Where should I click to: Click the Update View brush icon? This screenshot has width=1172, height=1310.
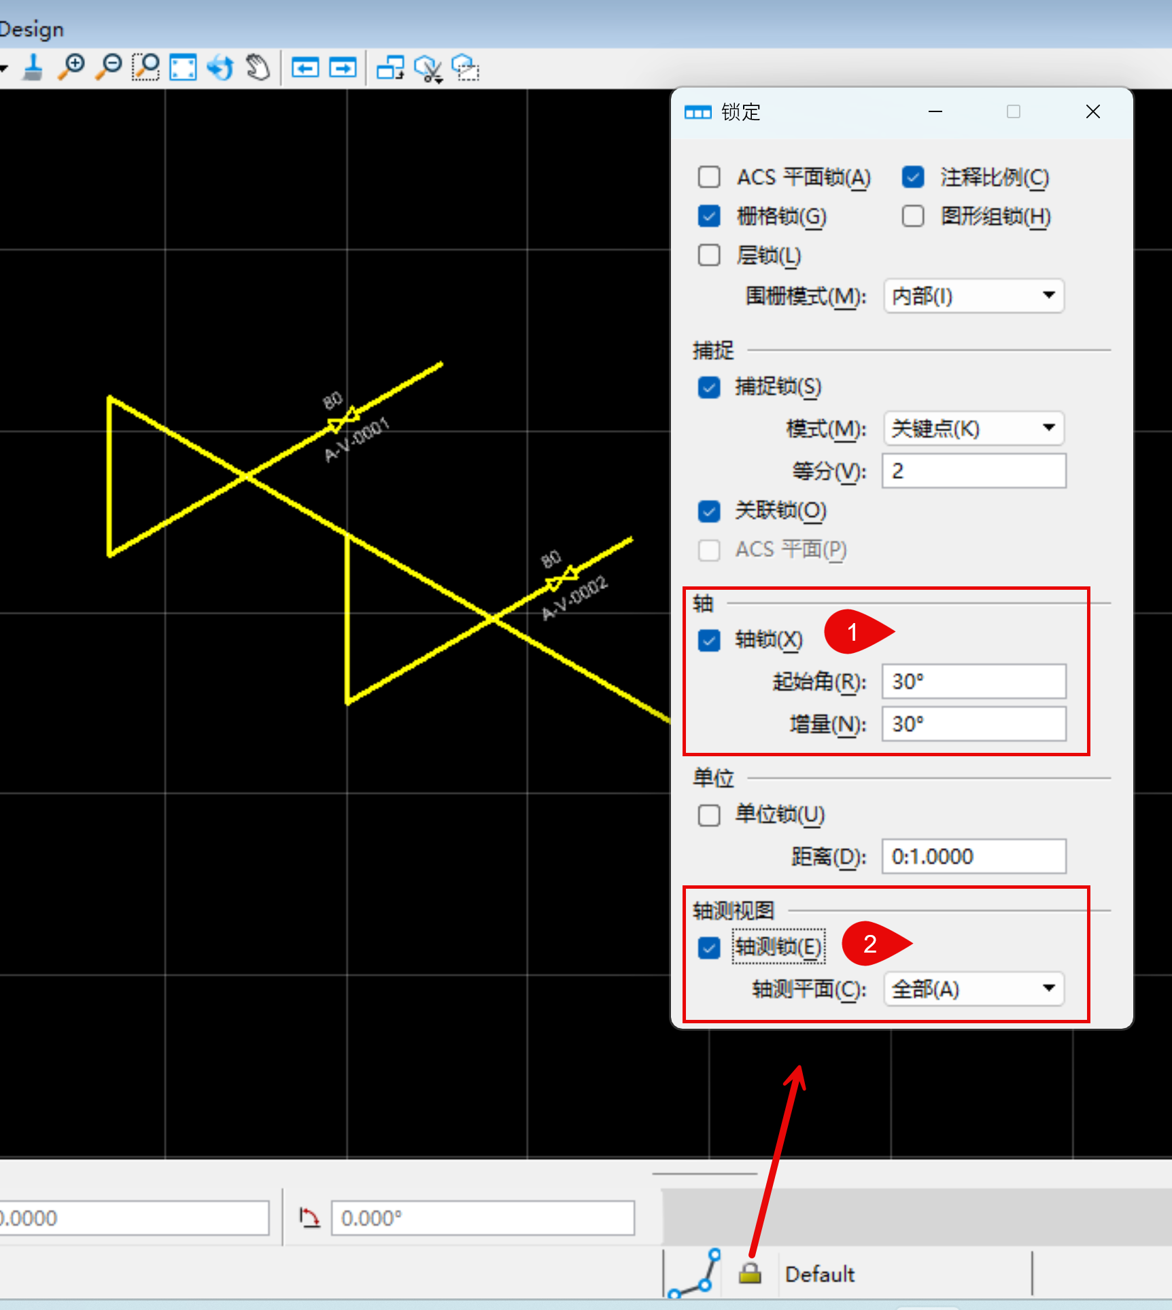point(33,68)
